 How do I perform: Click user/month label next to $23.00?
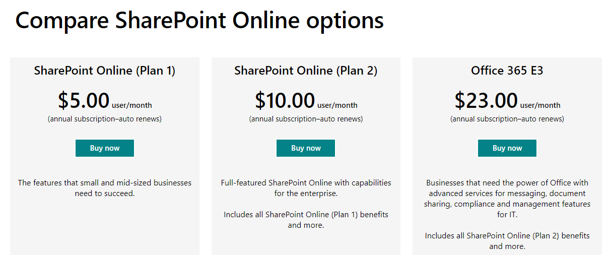click(x=540, y=105)
